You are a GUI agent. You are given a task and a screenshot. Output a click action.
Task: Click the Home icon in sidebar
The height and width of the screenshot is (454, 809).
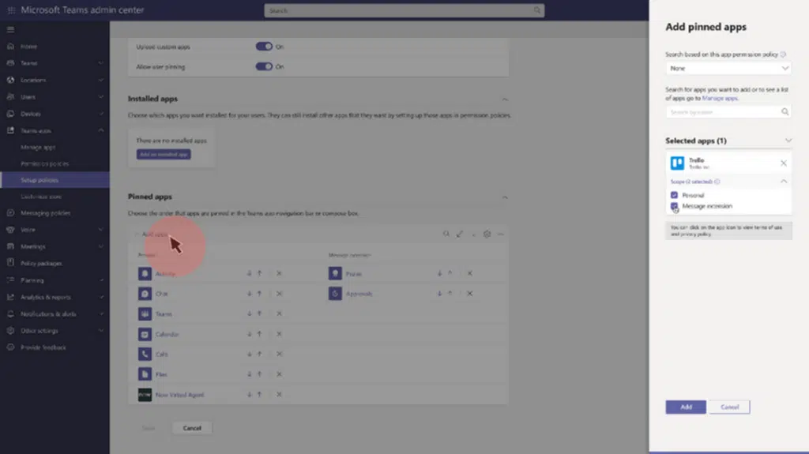point(10,47)
